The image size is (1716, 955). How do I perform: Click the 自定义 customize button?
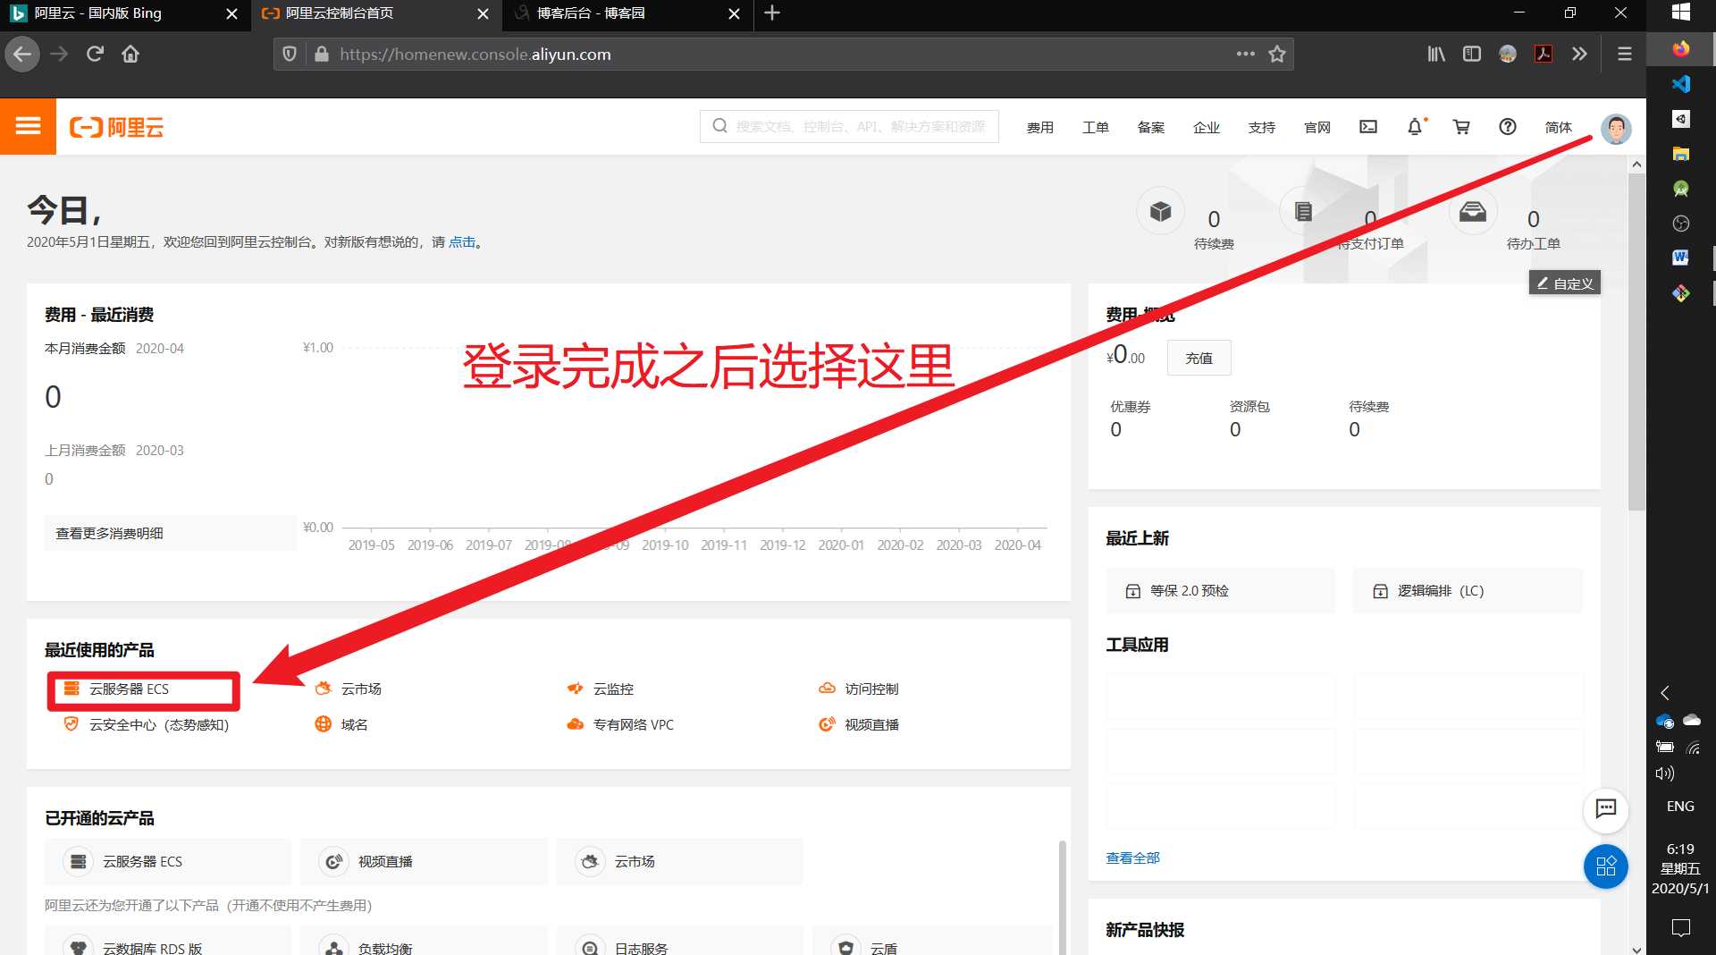pyautogui.click(x=1564, y=283)
